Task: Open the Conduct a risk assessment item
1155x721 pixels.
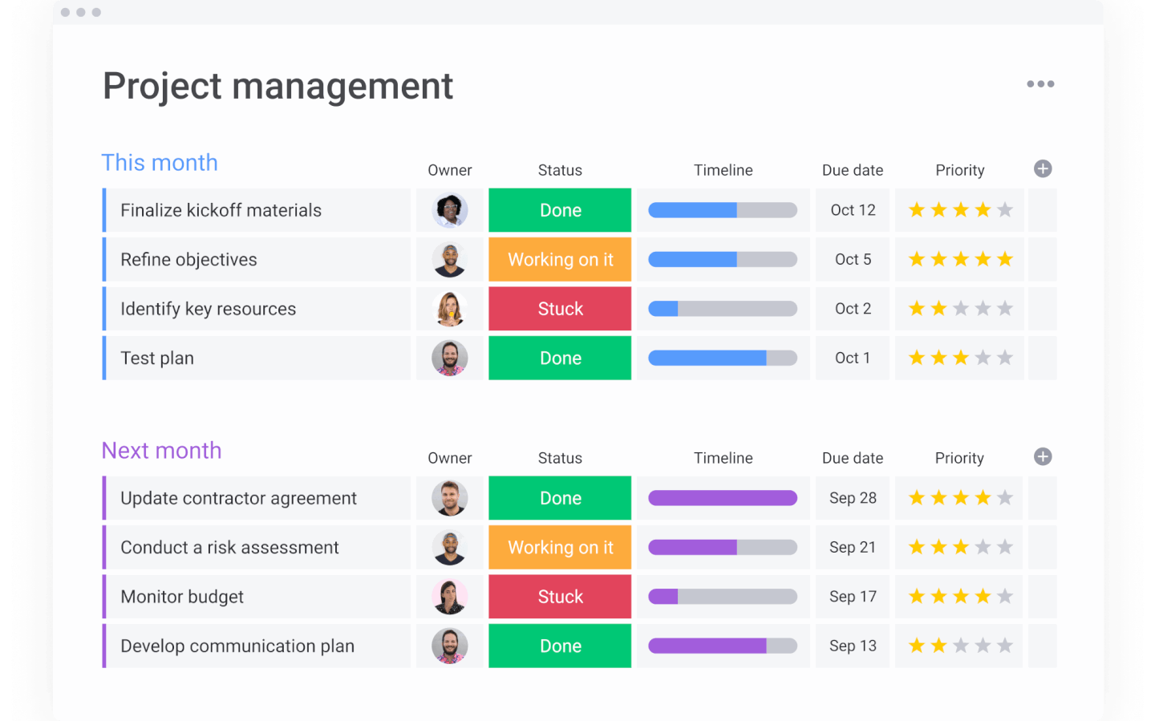Action: (x=258, y=547)
